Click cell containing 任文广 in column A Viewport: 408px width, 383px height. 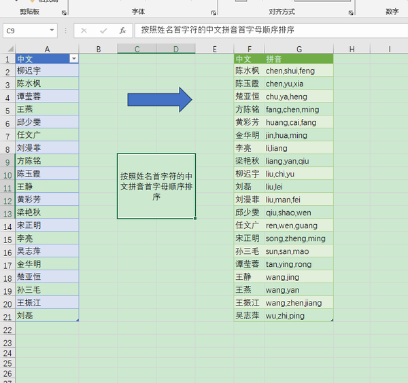tap(47, 135)
